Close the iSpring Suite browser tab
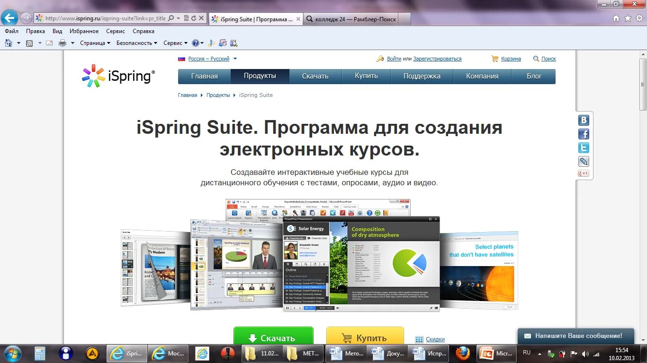 (x=298, y=19)
